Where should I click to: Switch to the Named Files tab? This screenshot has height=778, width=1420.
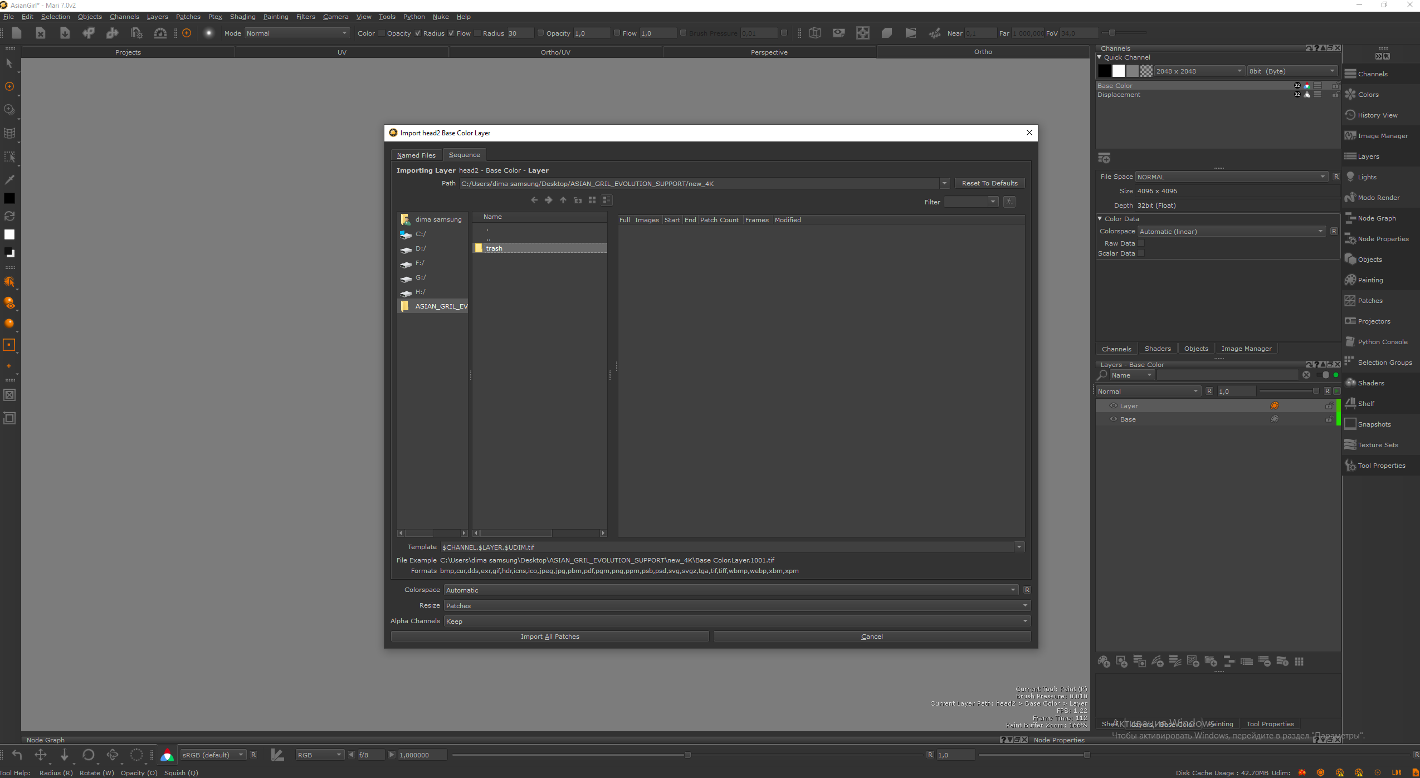tap(416, 155)
